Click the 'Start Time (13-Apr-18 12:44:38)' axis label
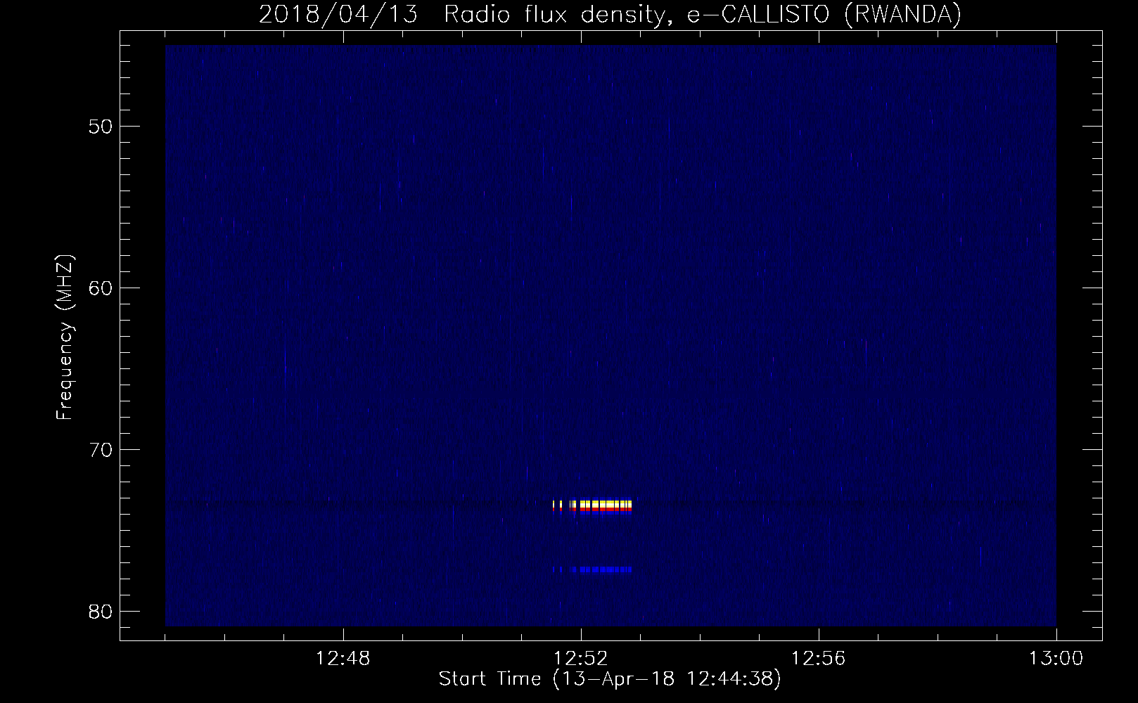 click(610, 679)
